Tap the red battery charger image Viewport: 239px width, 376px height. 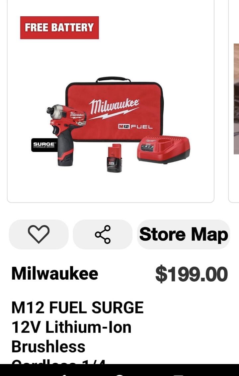[x=163, y=149]
